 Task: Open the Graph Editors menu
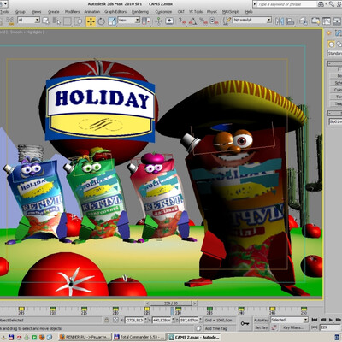pos(115,12)
